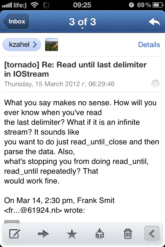
Task: Tap the reply arrow icon in header
Action: (154, 21)
